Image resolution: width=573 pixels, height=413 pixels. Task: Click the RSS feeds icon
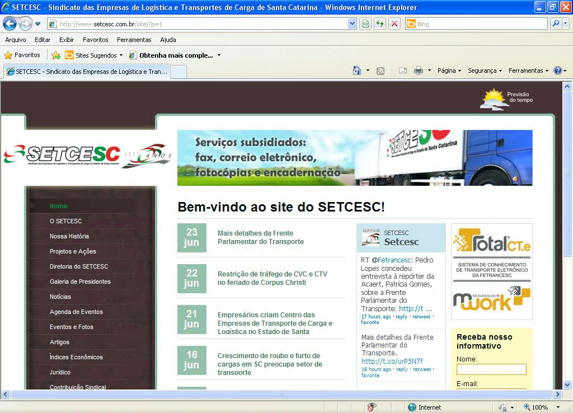pos(381,71)
